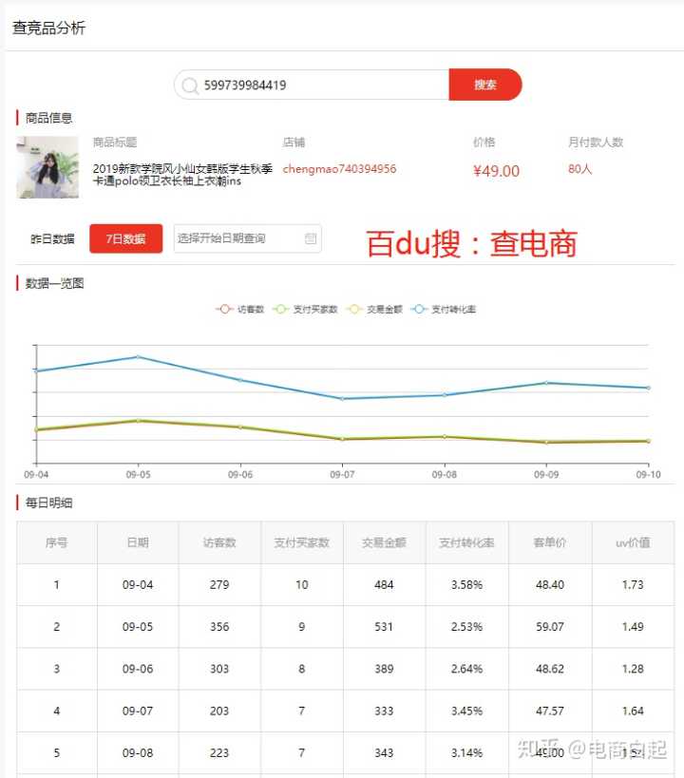Click the price ¥49.00
Screen dimensions: 684x778
(x=496, y=171)
